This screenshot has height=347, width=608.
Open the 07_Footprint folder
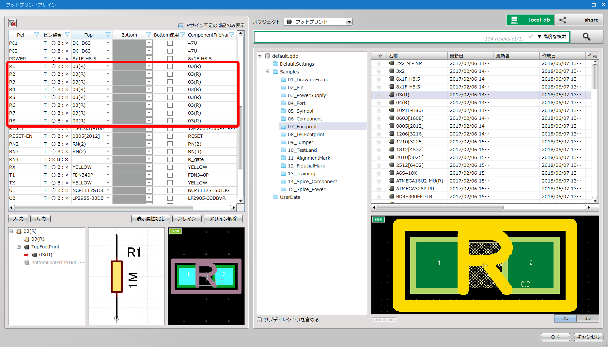coord(302,127)
